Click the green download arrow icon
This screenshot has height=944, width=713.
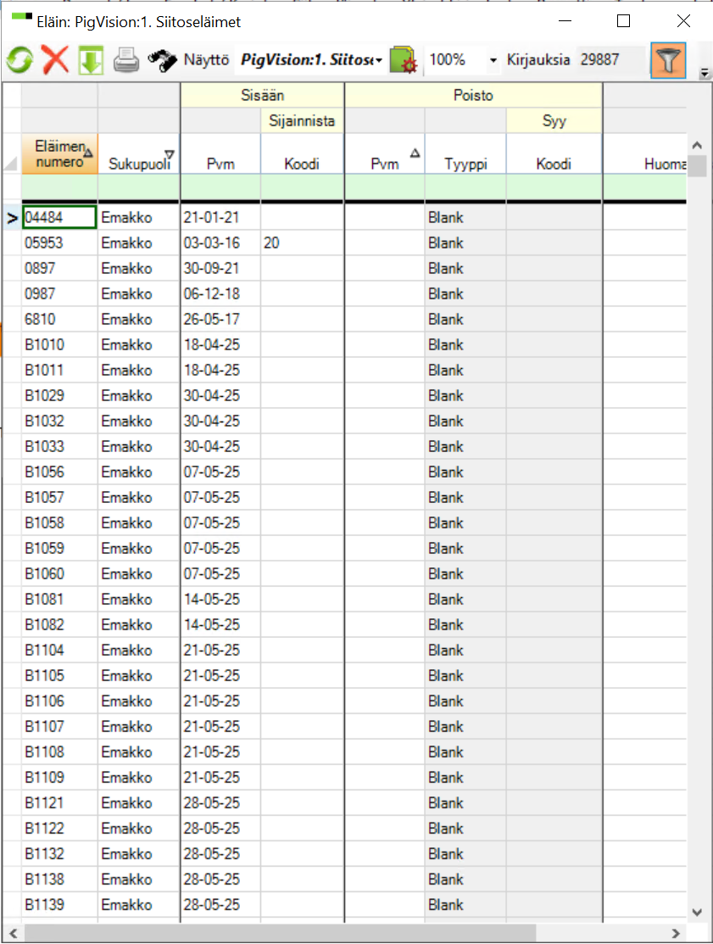(91, 60)
